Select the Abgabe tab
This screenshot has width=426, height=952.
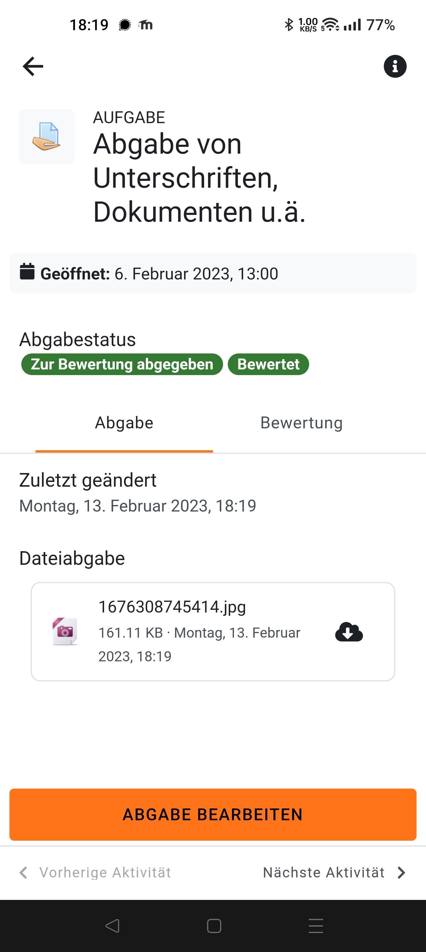pyautogui.click(x=124, y=423)
